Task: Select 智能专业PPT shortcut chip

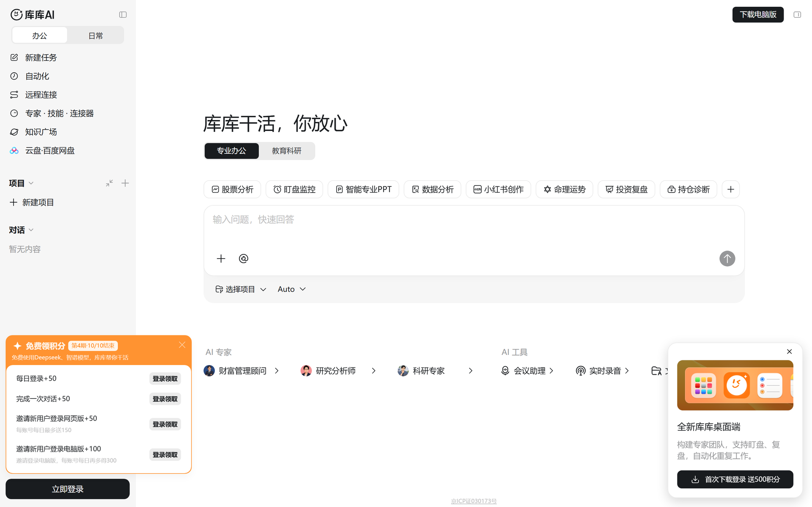Action: [363, 189]
